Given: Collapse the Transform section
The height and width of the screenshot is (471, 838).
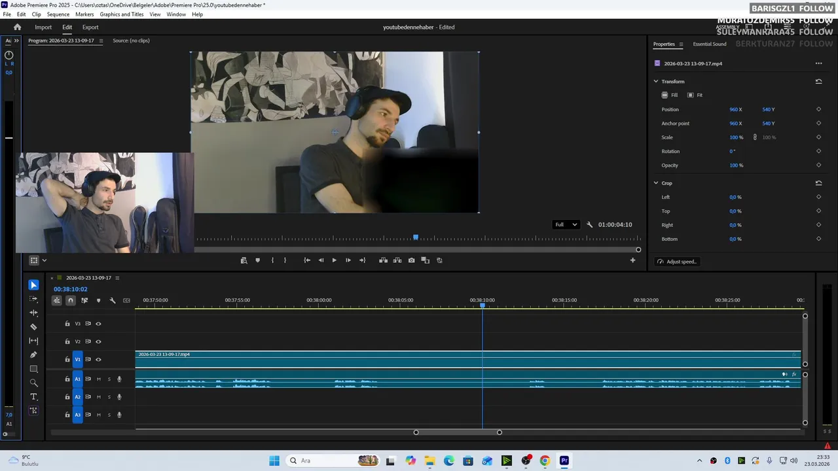Looking at the screenshot, I should pyautogui.click(x=655, y=81).
